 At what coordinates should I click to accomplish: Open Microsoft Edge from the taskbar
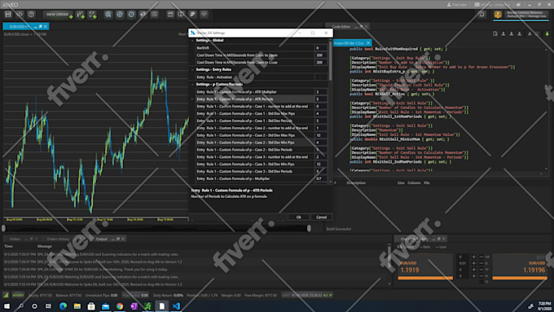[x=64, y=306]
